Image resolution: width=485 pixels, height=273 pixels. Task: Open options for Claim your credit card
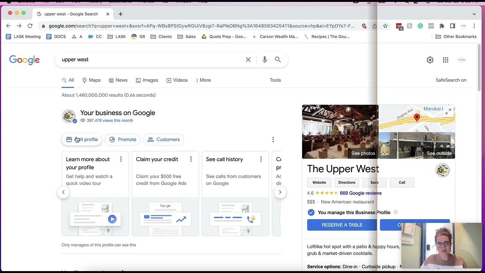pos(191,159)
